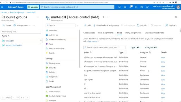Open portal settings gear
181x102 pixels.
[x=136, y=7]
